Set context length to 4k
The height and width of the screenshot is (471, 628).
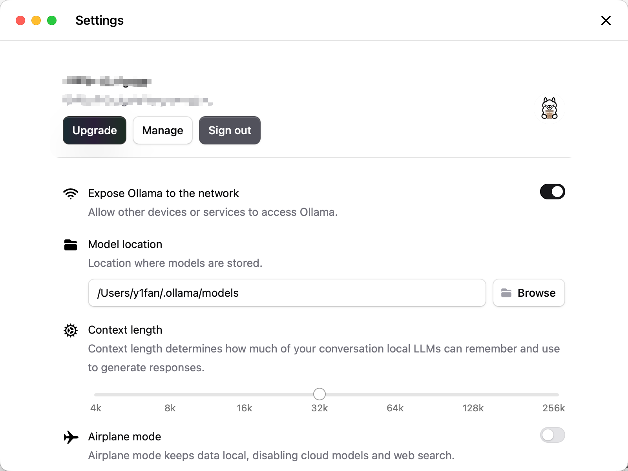[95, 394]
